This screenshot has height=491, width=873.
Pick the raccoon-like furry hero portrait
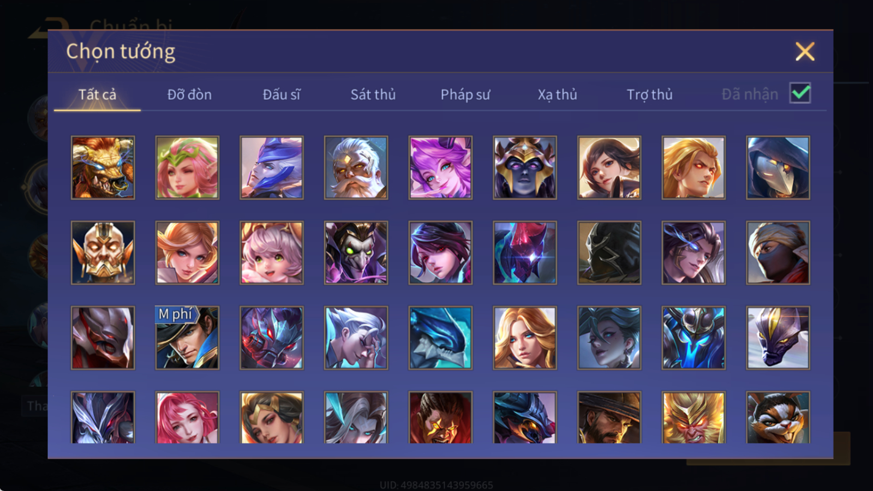[778, 417]
